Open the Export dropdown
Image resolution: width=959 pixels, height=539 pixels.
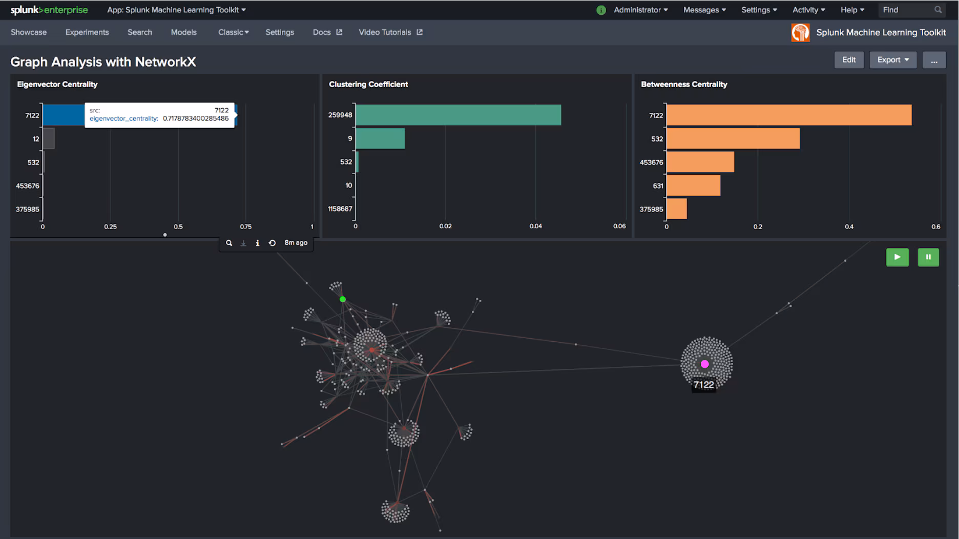[x=892, y=59]
